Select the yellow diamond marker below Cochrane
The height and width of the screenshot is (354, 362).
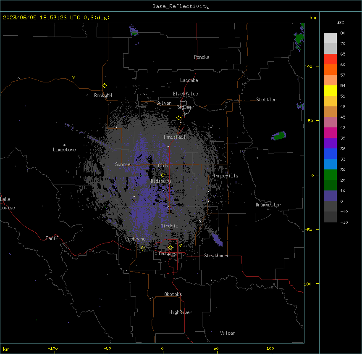pos(143,248)
